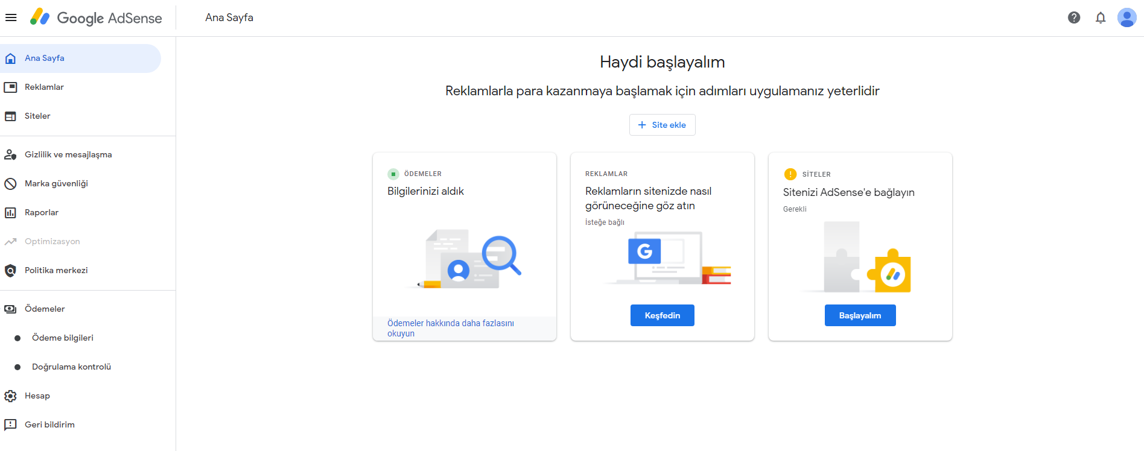Open the help question mark icon
The image size is (1144, 451).
tap(1074, 17)
